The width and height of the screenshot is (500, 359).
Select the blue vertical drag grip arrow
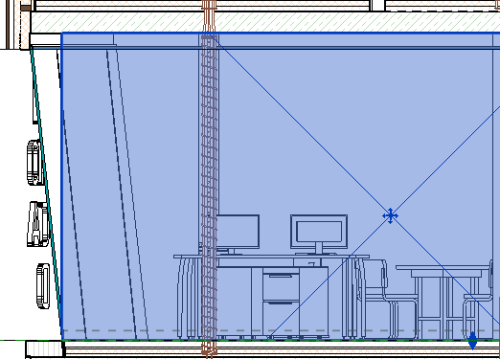pyautogui.click(x=472, y=341)
